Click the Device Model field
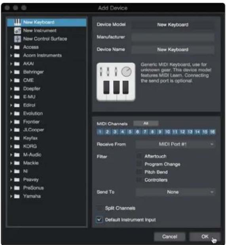Viewport: 226px width, 245px height. coord(173,24)
